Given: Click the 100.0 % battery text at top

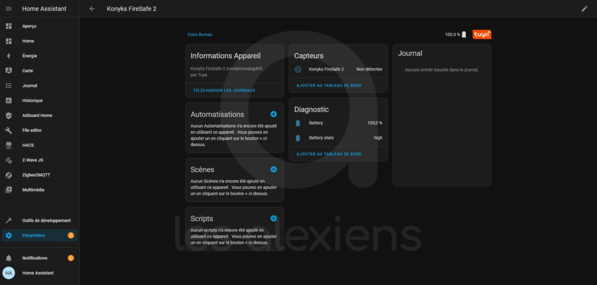Looking at the screenshot, I should click(x=452, y=34).
